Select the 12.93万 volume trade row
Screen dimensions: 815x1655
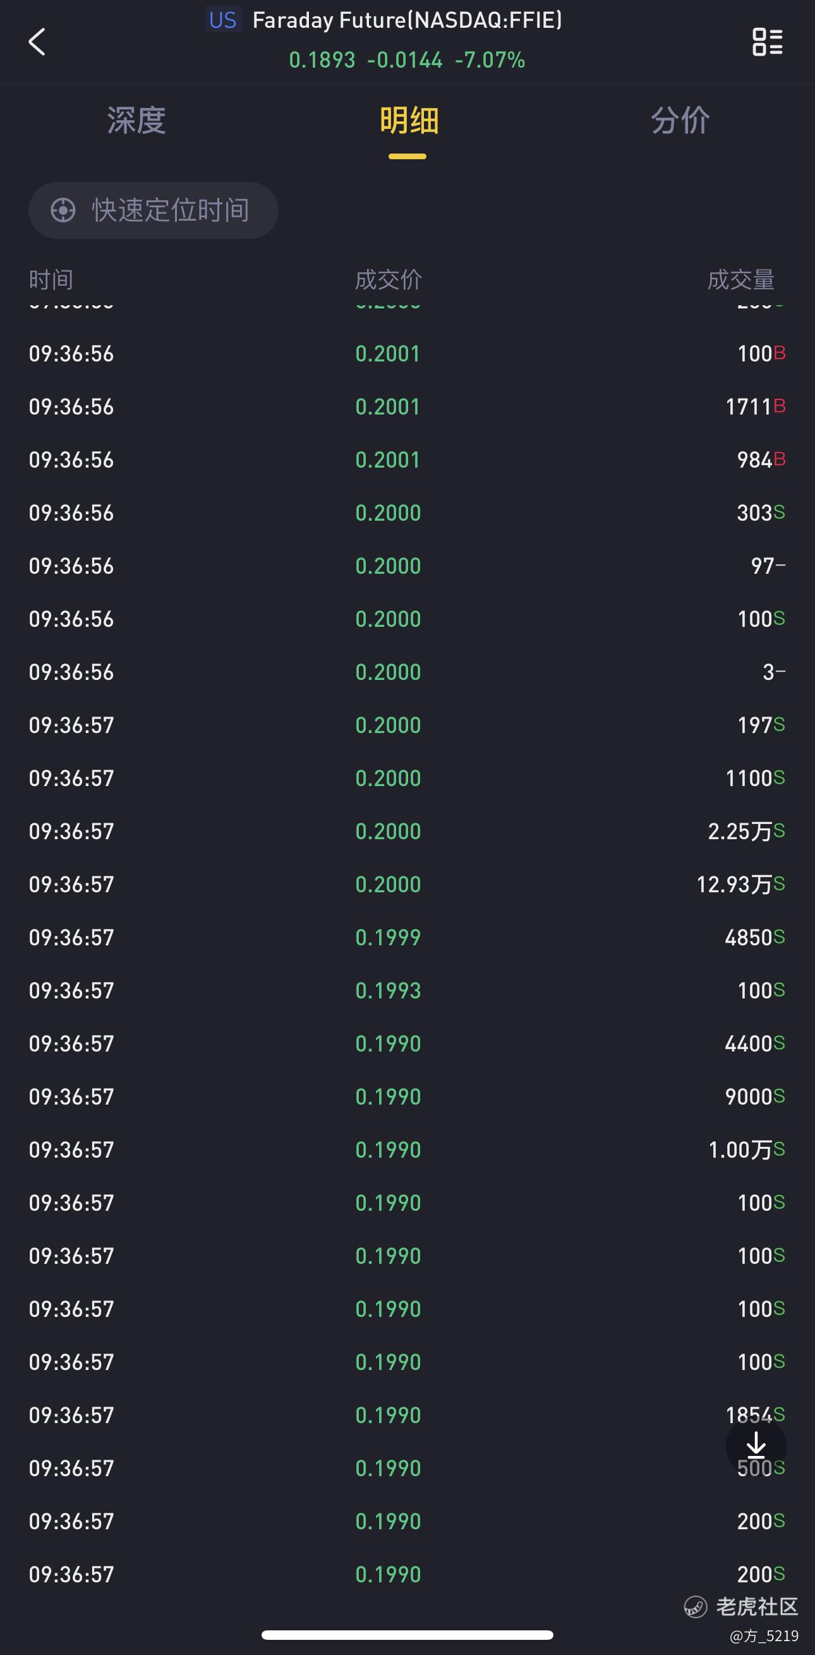(407, 884)
